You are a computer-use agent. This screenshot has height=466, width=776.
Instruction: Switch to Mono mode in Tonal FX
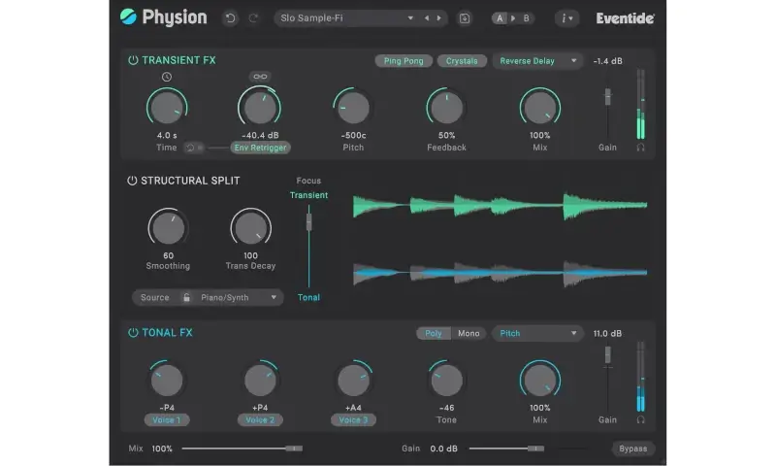(x=469, y=333)
